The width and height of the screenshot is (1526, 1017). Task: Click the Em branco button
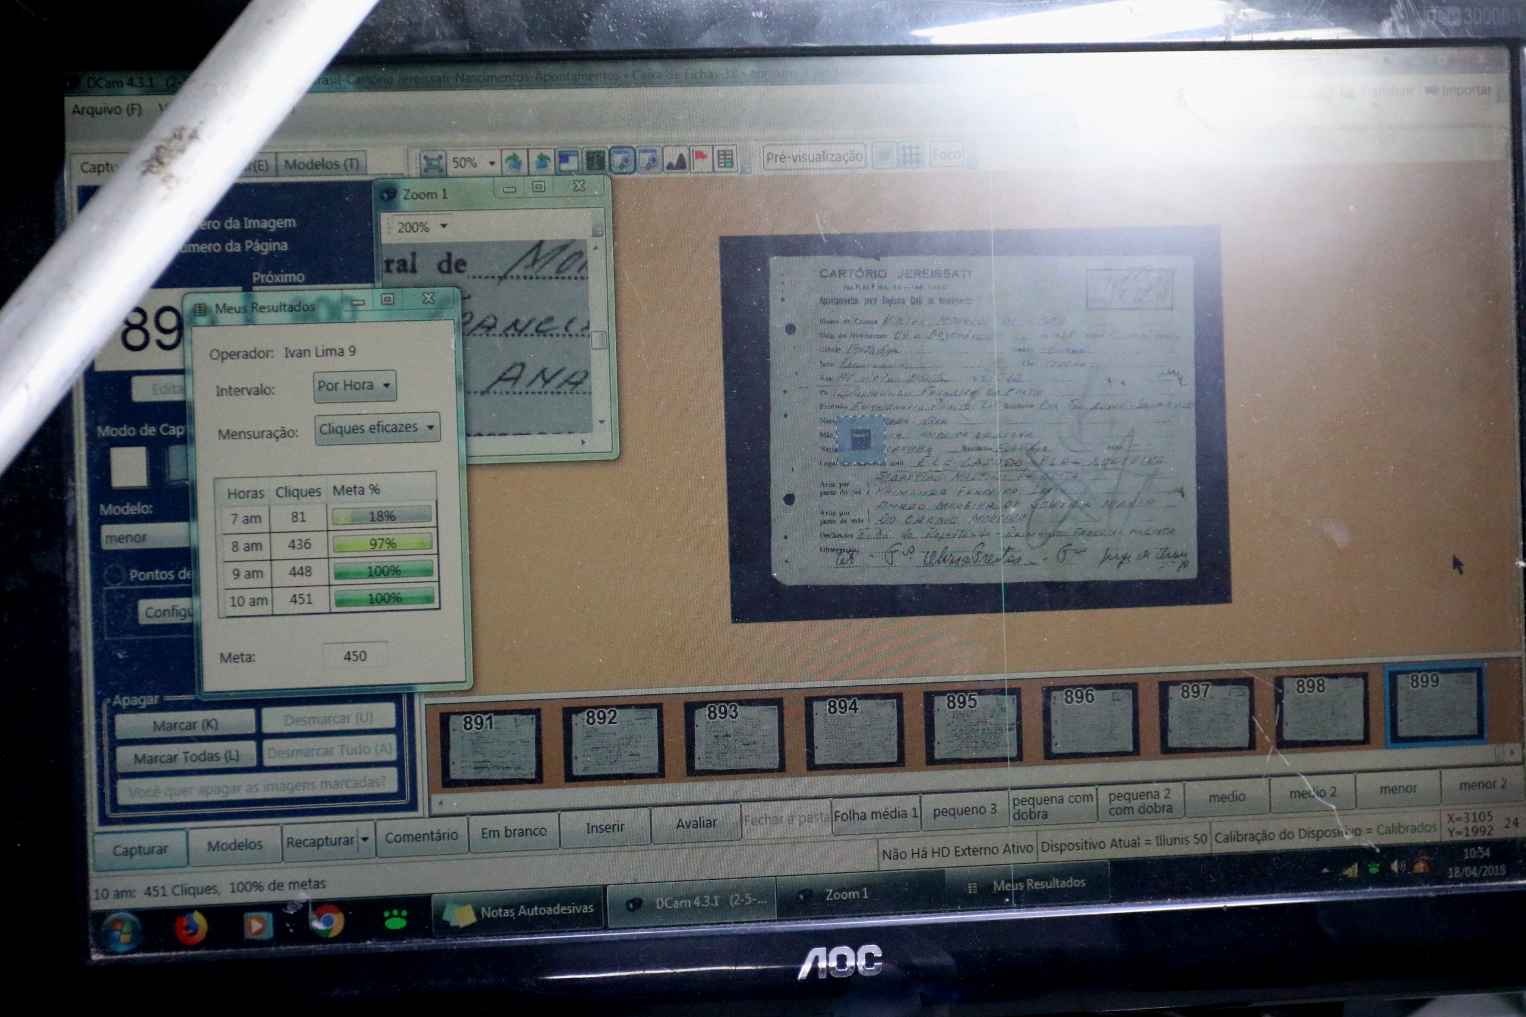tap(514, 832)
